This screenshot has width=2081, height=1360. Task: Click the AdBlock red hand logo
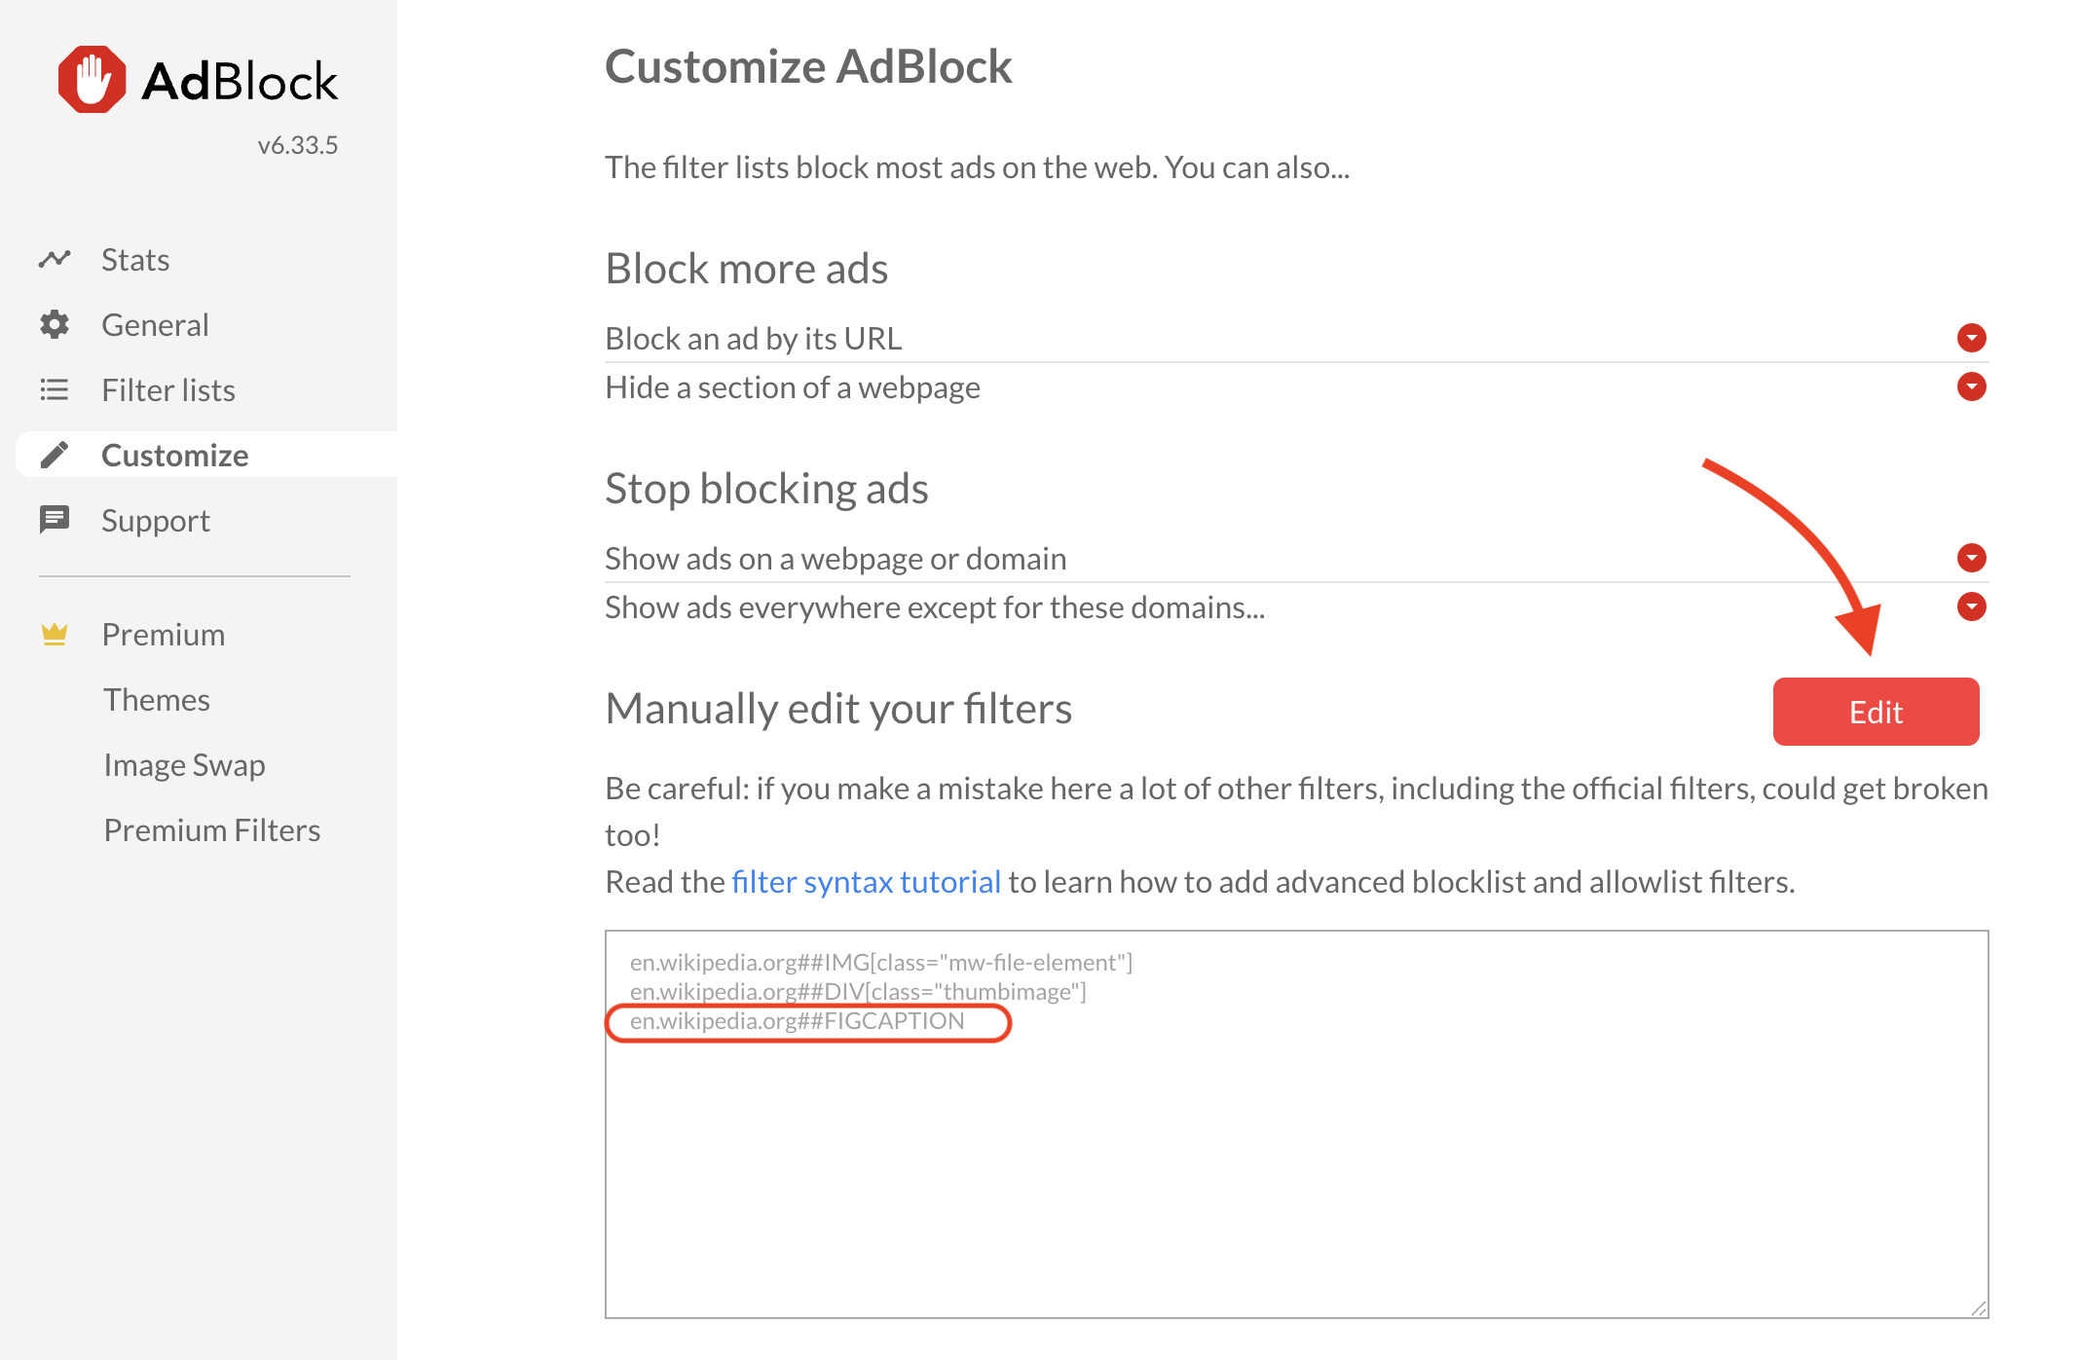pos(92,80)
